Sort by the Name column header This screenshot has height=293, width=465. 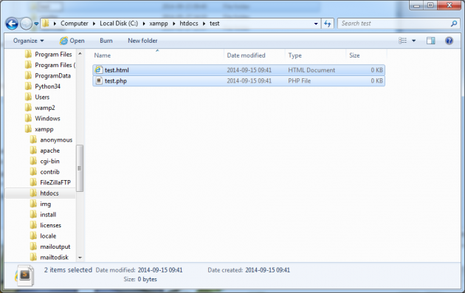(x=103, y=55)
